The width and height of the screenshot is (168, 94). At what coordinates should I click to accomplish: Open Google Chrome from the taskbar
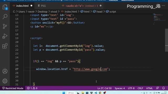click(100, 93)
